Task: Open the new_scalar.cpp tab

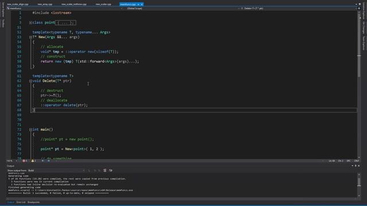Action: click(x=103, y=4)
